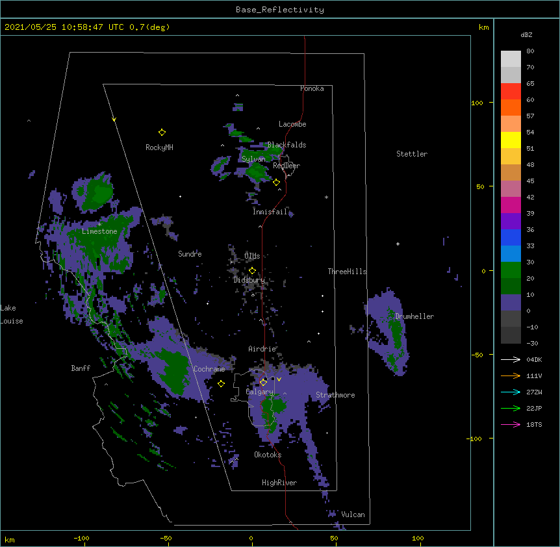Click the Cochrane city label
Screen dimensions: 560x547
click(209, 369)
